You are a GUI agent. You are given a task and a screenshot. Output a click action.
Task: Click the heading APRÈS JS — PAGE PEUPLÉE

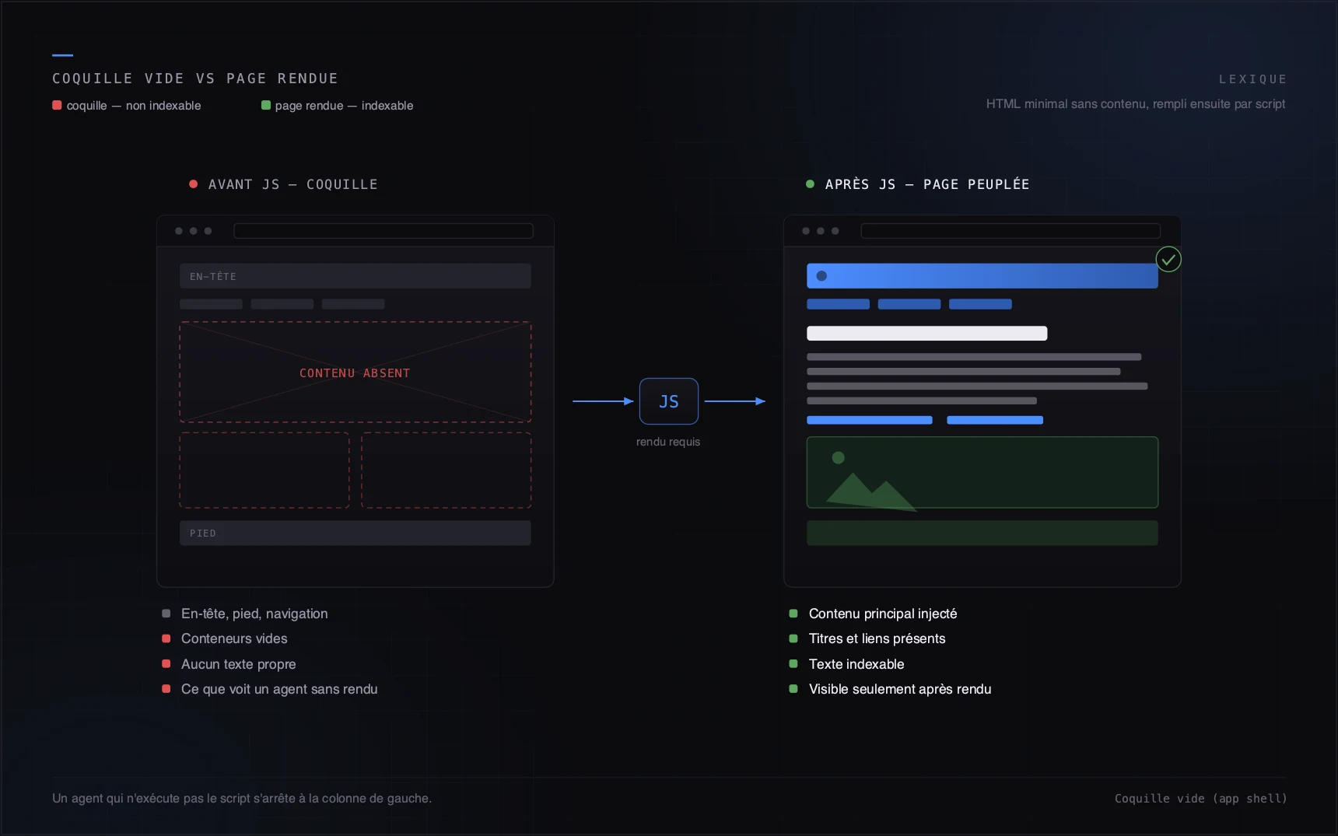click(927, 184)
